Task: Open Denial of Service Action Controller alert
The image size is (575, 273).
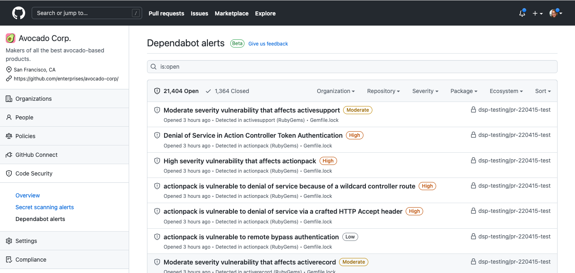Action: [253, 135]
